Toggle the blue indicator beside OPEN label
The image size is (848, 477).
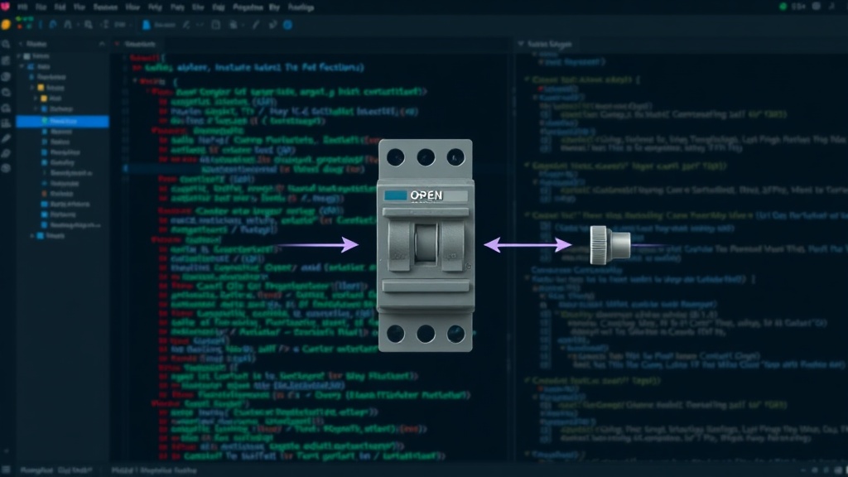pos(395,195)
